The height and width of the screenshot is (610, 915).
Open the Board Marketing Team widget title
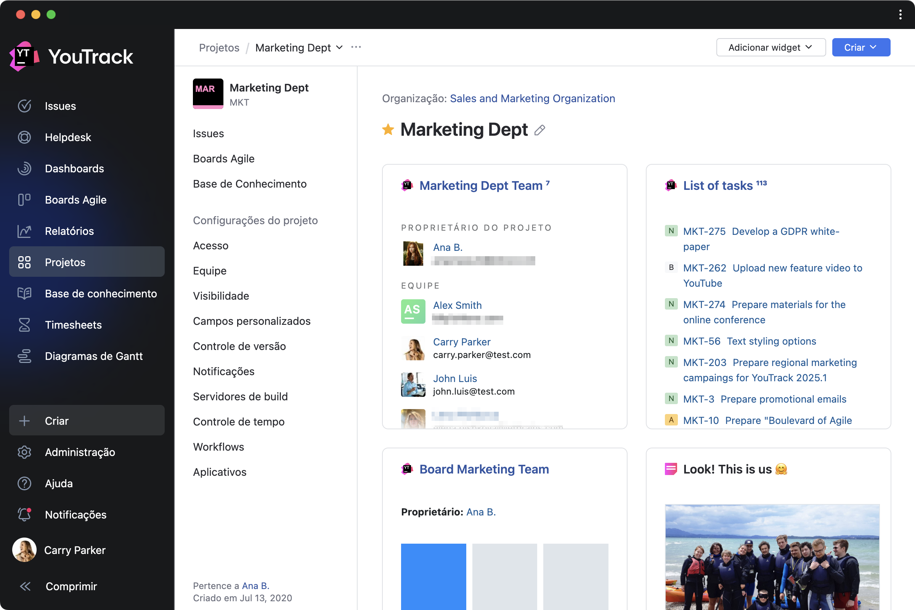point(484,469)
